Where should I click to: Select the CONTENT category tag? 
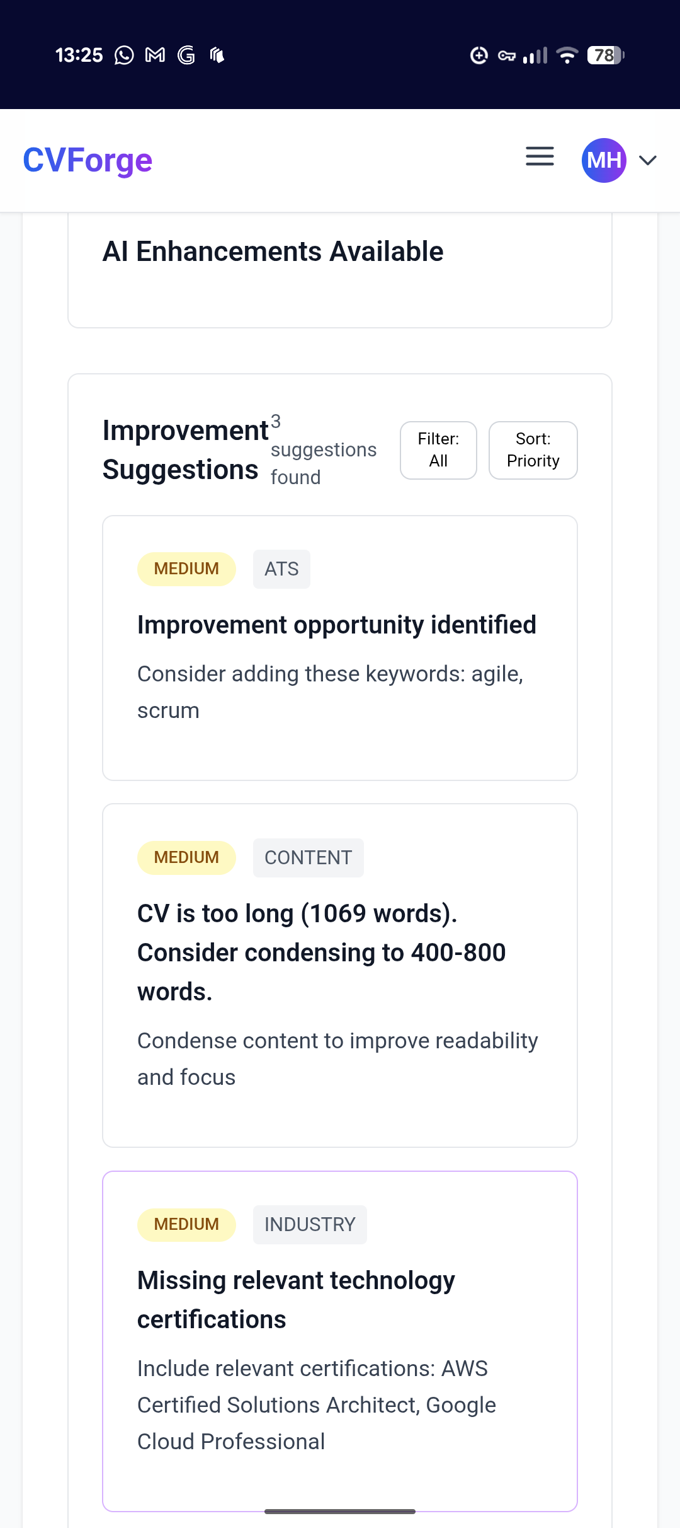pos(308,858)
